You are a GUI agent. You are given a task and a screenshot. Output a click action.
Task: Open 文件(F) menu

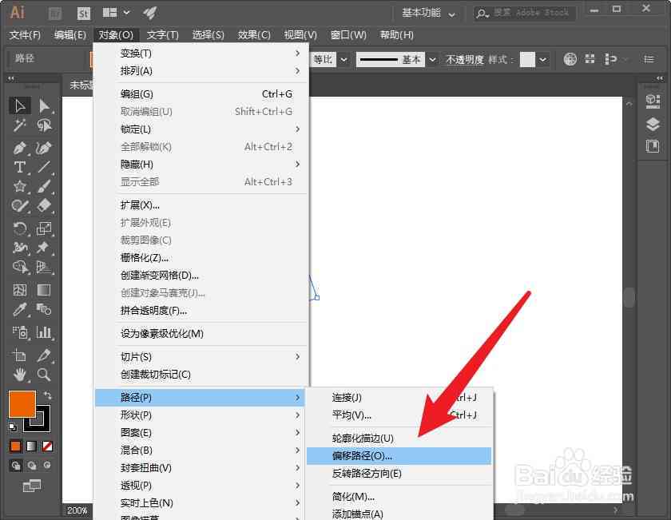(x=25, y=35)
